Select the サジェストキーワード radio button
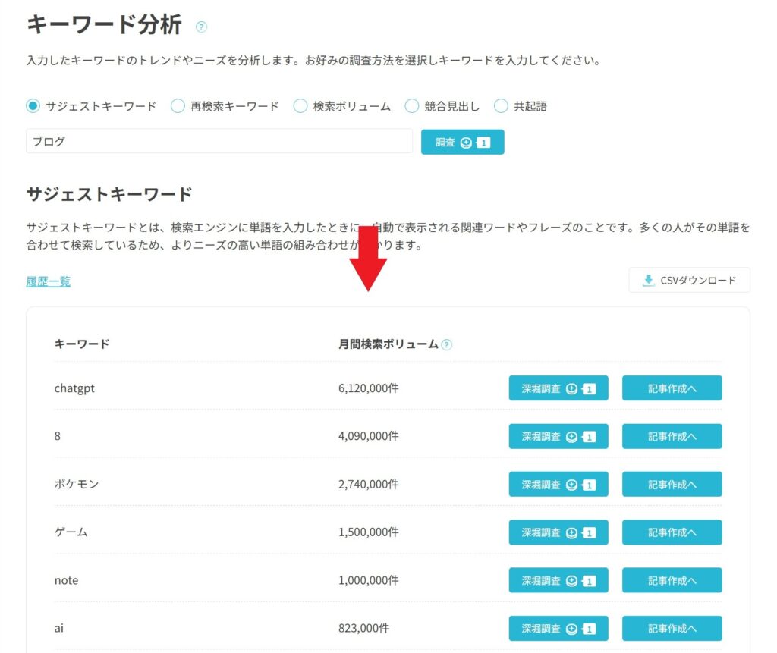The width and height of the screenshot is (777, 653). click(x=33, y=106)
